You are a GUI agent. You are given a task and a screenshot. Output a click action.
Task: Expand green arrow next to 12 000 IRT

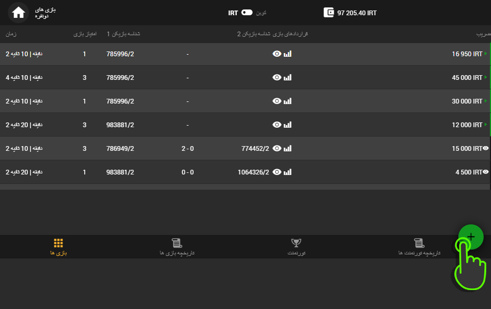point(486,125)
